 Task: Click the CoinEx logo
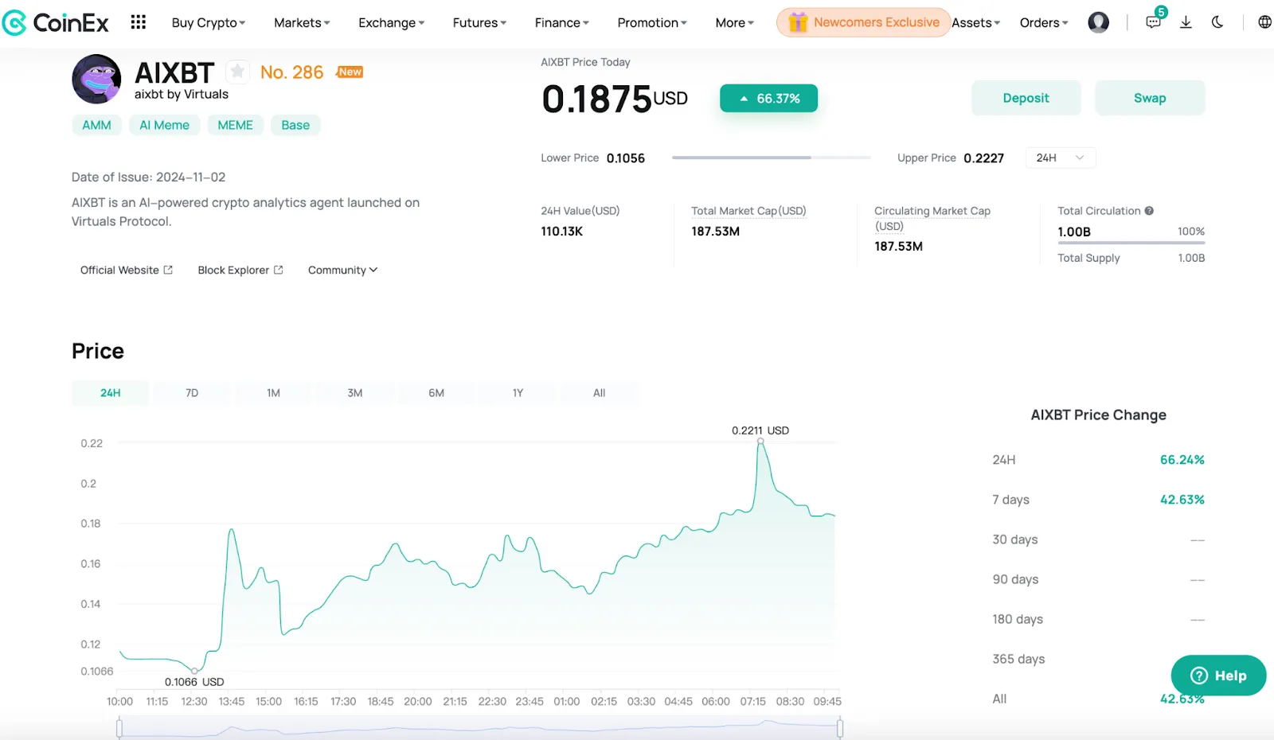click(x=55, y=22)
